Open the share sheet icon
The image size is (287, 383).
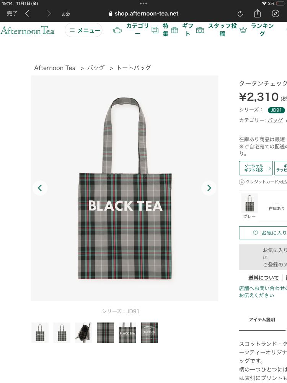click(x=257, y=13)
